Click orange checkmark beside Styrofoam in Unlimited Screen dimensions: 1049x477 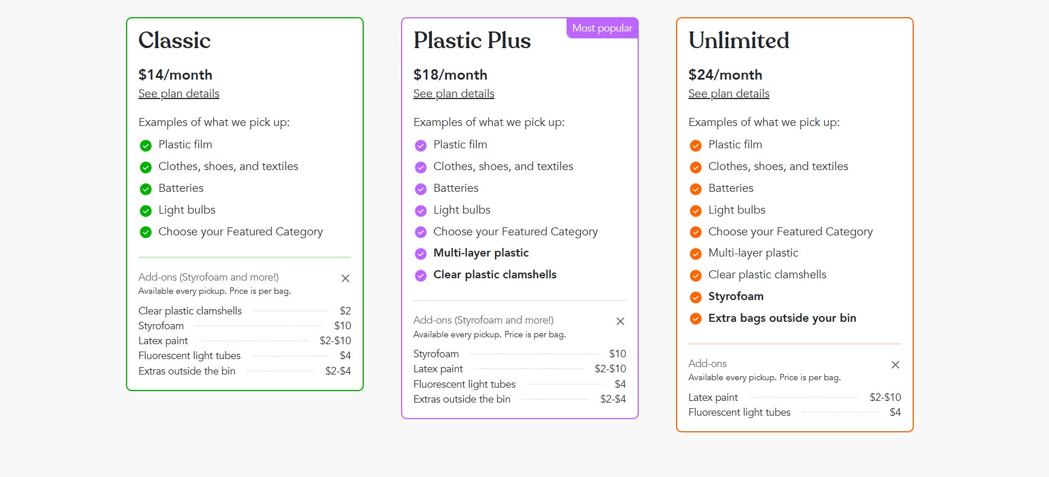[696, 297]
